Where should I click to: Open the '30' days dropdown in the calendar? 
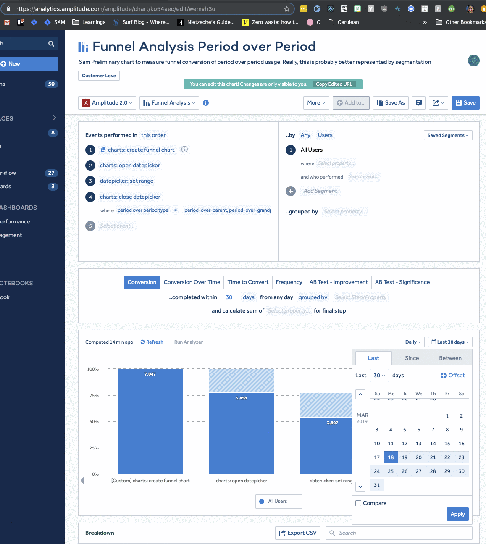click(x=379, y=375)
